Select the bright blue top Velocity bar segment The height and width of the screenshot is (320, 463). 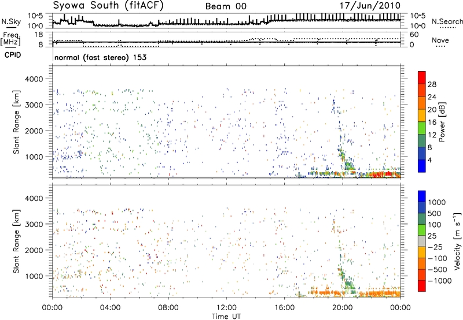[x=422, y=196]
